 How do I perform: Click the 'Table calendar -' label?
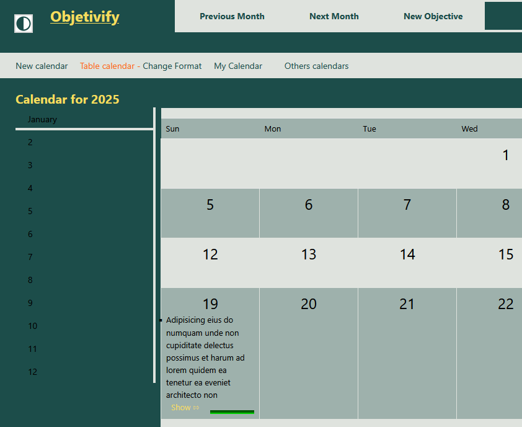(110, 66)
